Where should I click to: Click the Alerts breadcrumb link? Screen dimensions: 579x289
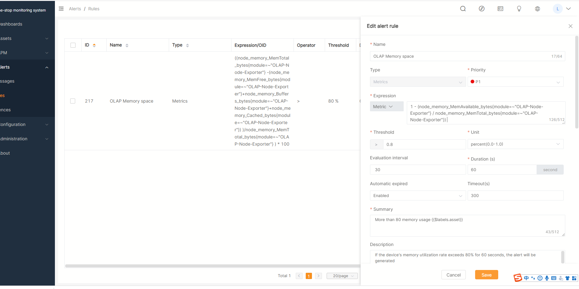(x=75, y=9)
